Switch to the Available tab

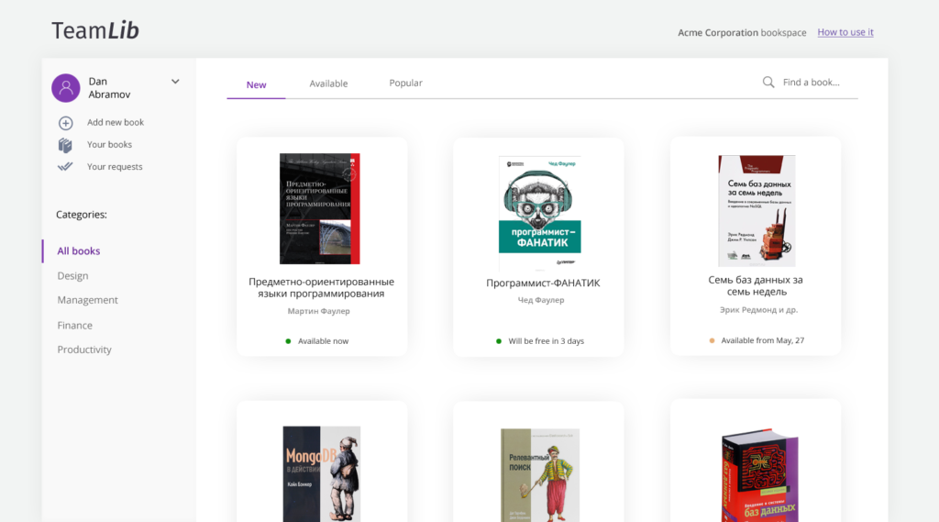tap(328, 83)
